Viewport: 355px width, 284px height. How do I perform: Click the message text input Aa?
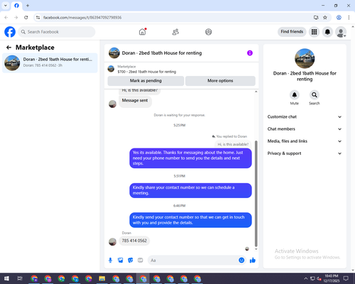click(193, 261)
